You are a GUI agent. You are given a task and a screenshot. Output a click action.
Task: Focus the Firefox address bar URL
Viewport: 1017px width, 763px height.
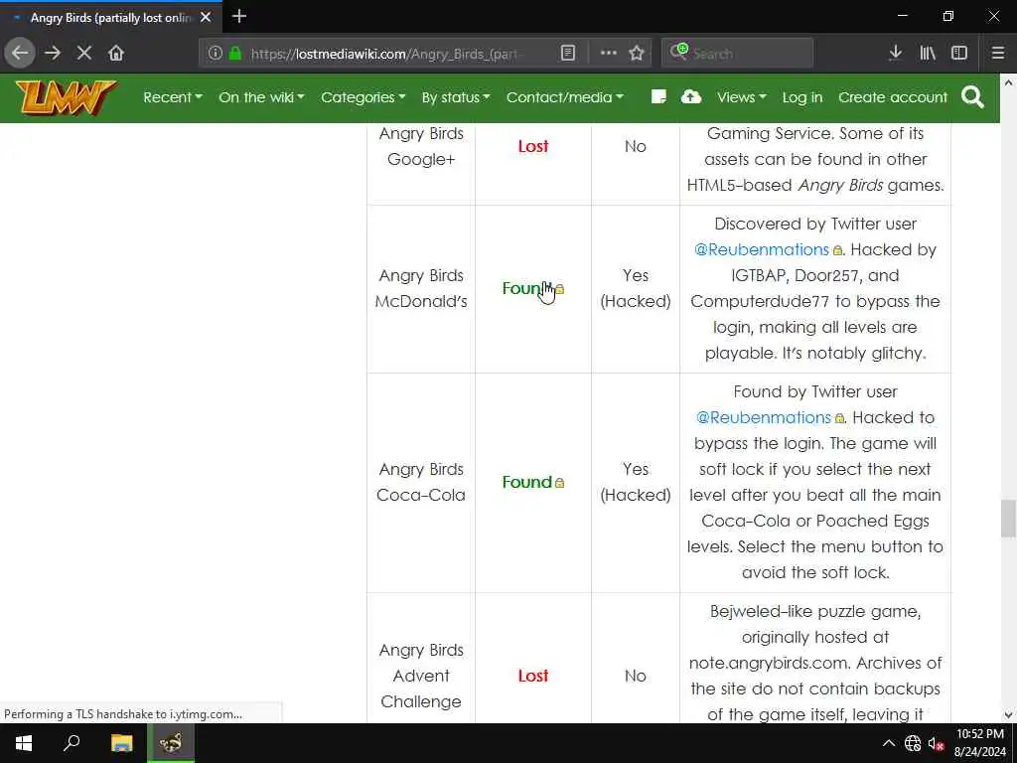386,54
